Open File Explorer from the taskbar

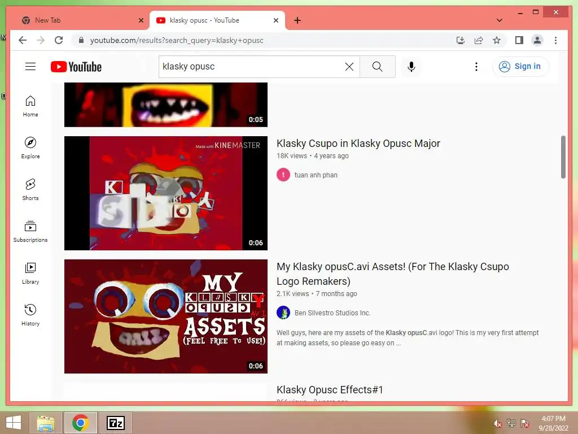coord(46,423)
